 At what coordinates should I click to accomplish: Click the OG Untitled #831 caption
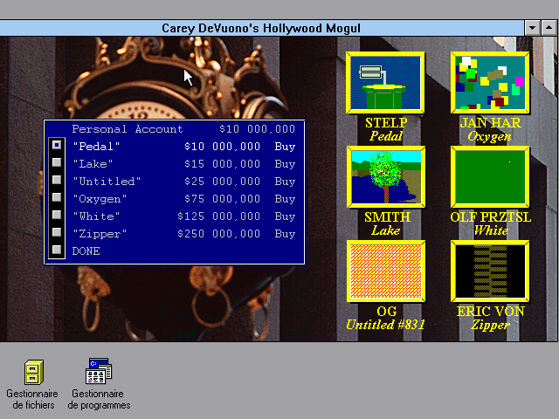click(386, 318)
